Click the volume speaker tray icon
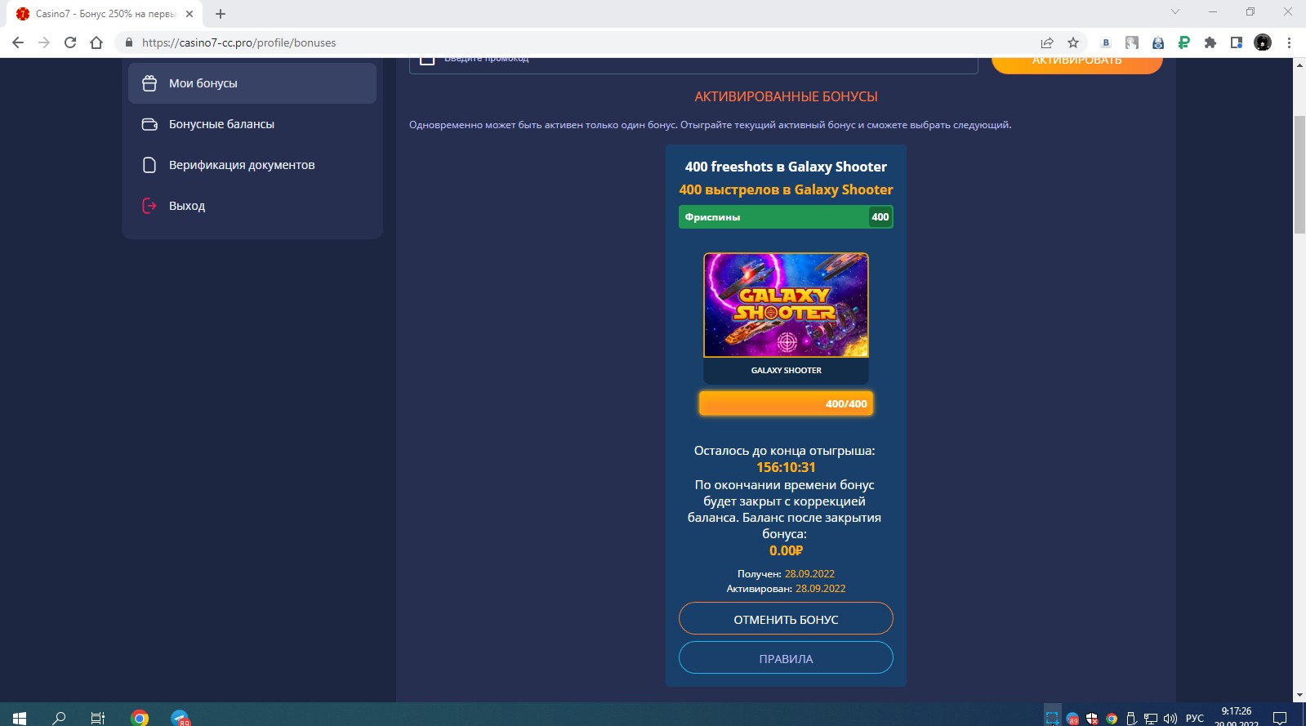Image resolution: width=1306 pixels, height=726 pixels. point(1170,719)
